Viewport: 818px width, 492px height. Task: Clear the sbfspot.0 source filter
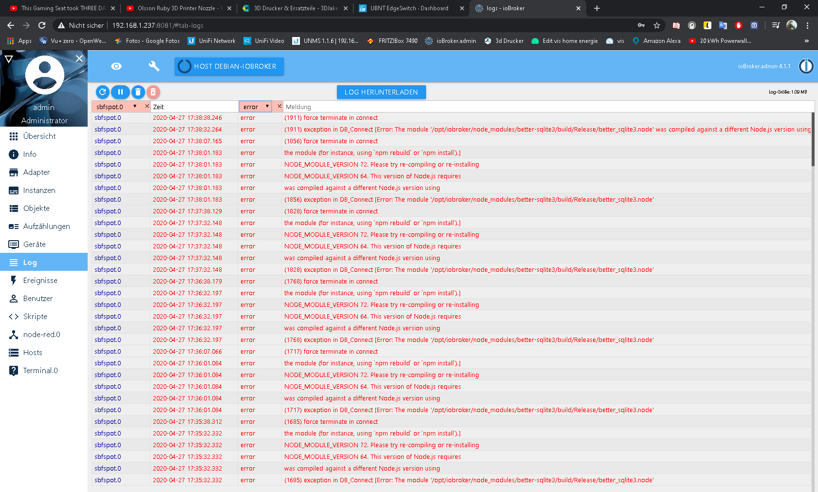[x=147, y=106]
